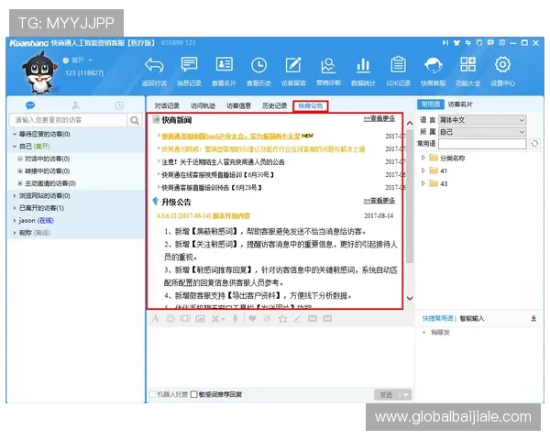Open the status 离开 dropdown near avatar
550x440 pixels.
point(90,60)
